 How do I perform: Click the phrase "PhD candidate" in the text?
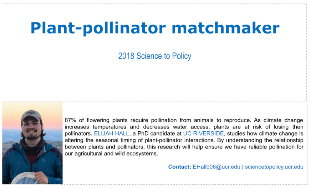click(161, 133)
